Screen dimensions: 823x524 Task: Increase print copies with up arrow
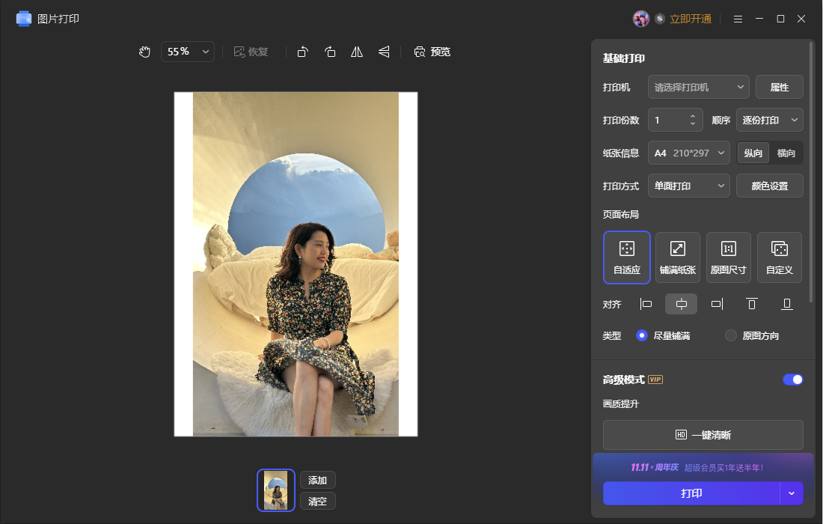click(693, 116)
